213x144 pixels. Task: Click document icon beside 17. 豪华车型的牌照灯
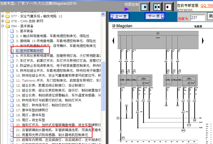click(12, 110)
